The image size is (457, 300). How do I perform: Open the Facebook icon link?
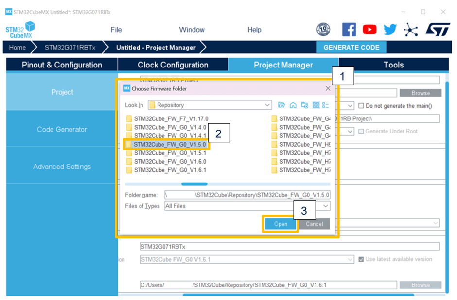click(349, 30)
